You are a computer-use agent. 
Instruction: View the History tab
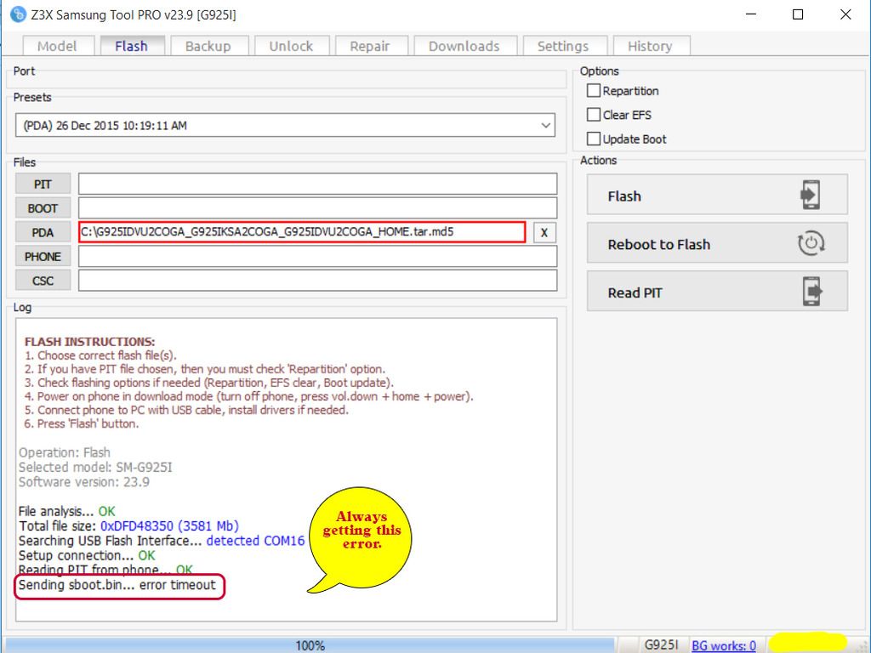tap(651, 46)
